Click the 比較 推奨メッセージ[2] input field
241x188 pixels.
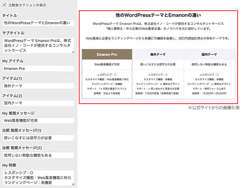[x=38, y=155]
